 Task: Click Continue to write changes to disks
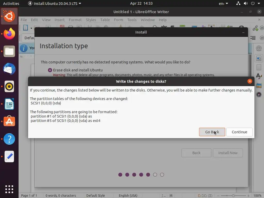point(240,132)
